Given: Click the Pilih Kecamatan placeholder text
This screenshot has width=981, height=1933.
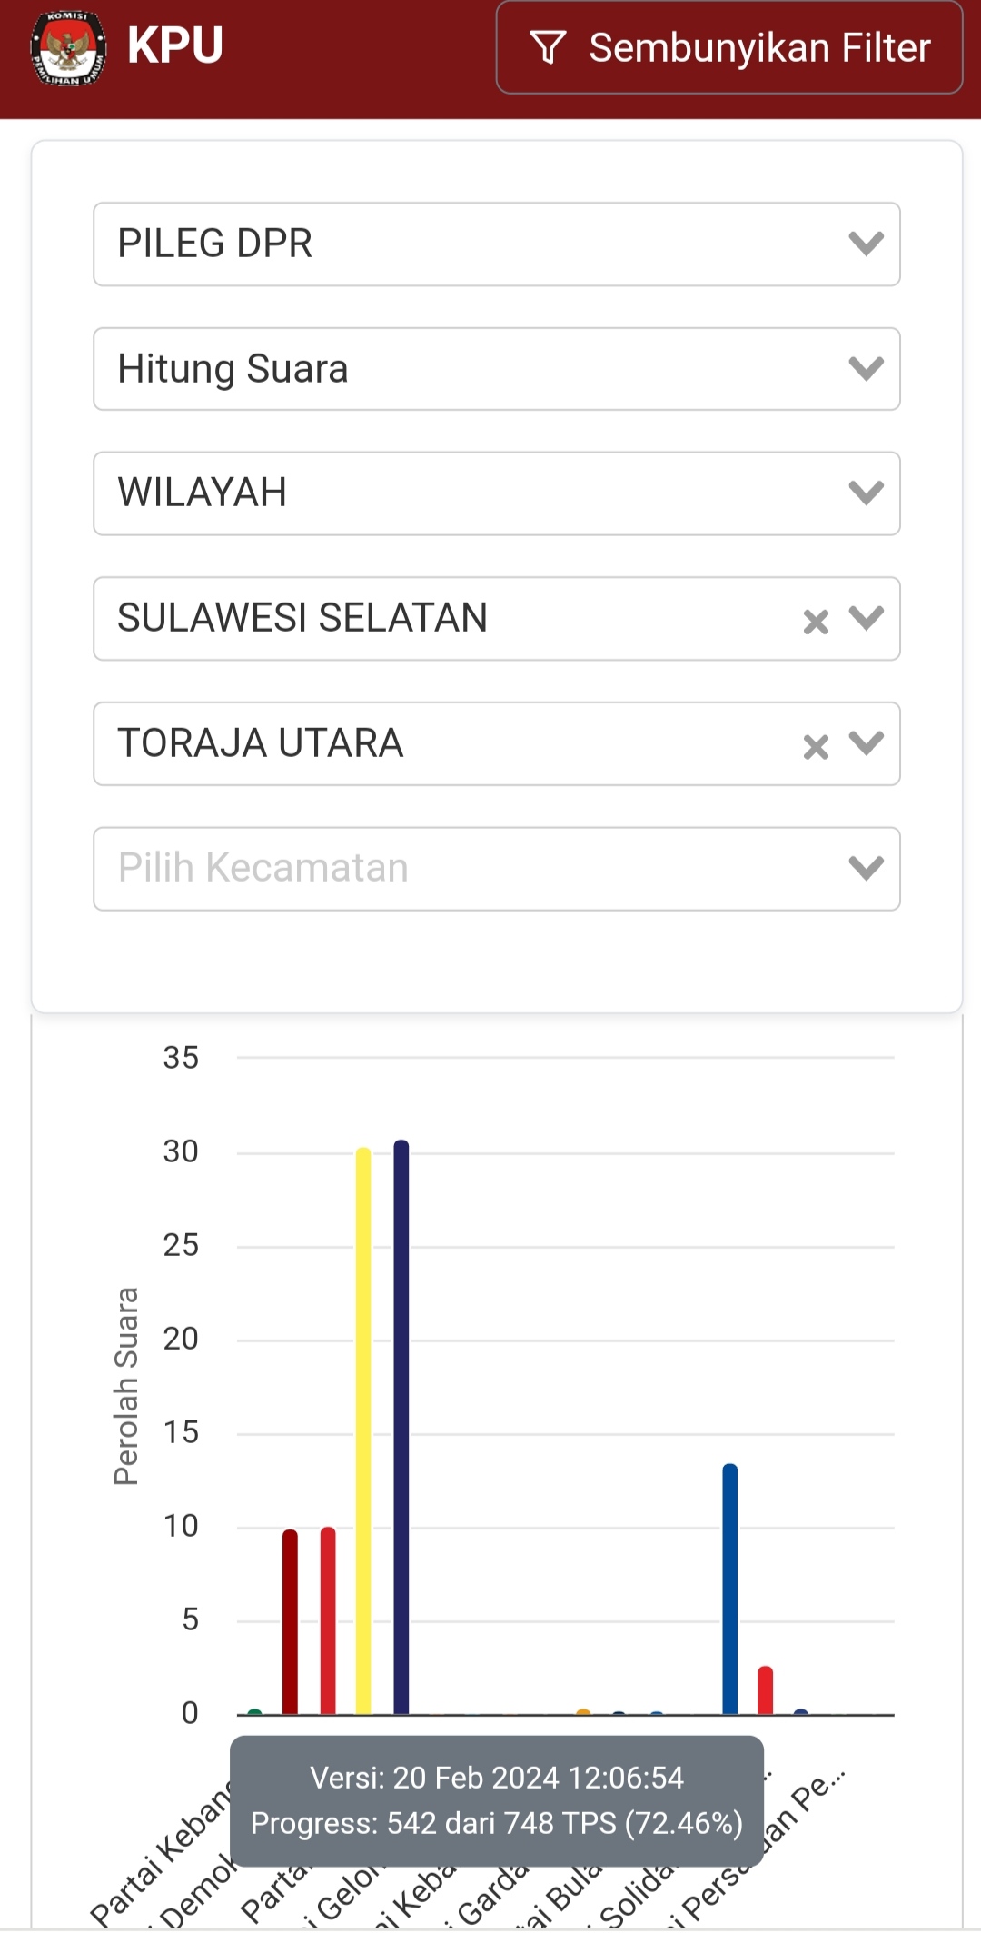Looking at the screenshot, I should tap(263, 868).
